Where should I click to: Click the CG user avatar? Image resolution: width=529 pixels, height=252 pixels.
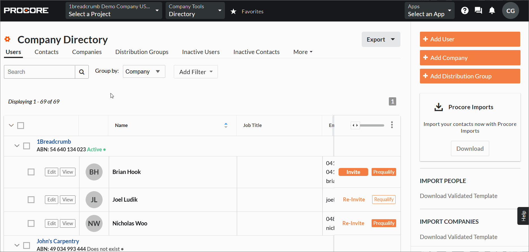point(510,11)
